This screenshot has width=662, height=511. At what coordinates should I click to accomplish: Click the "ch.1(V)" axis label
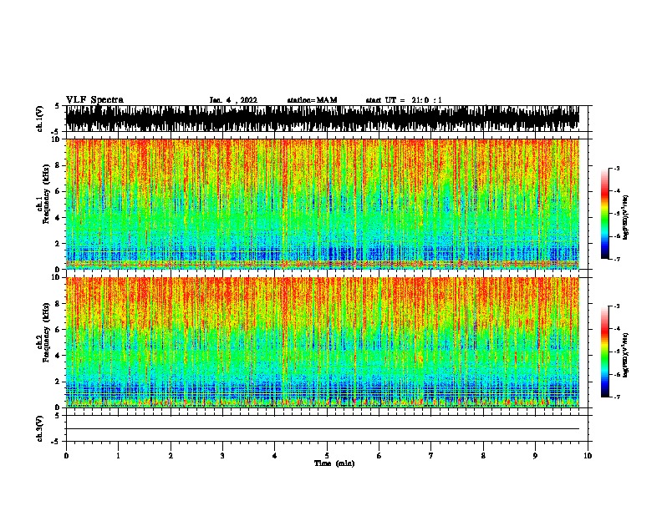39,119
